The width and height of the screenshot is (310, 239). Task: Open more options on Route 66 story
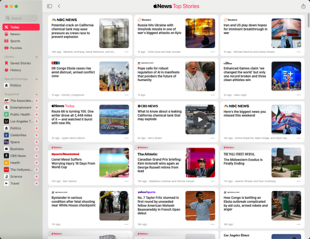[x=127, y=138]
